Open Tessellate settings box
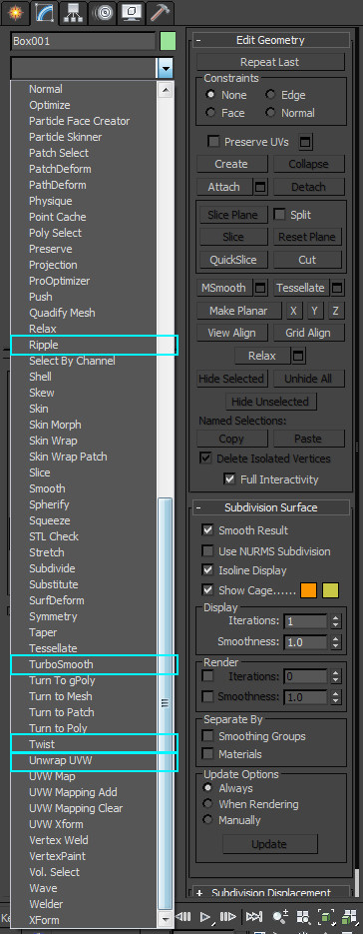 click(x=337, y=289)
